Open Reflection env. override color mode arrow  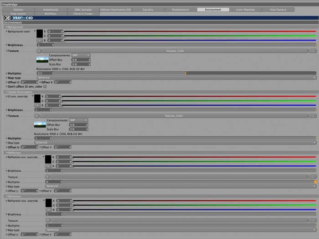[43, 157]
